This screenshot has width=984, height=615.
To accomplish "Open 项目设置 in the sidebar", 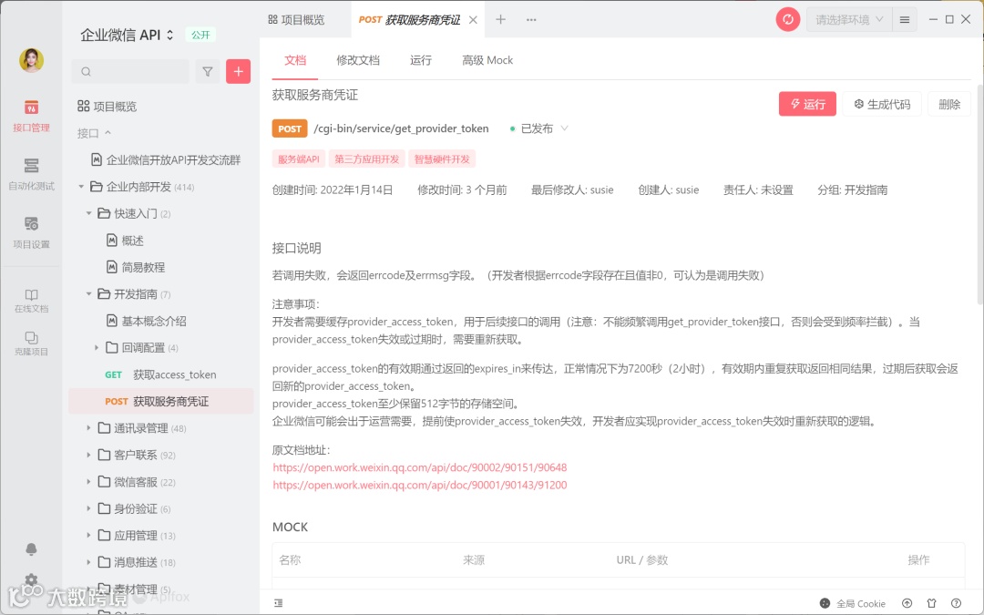I will click(x=31, y=233).
